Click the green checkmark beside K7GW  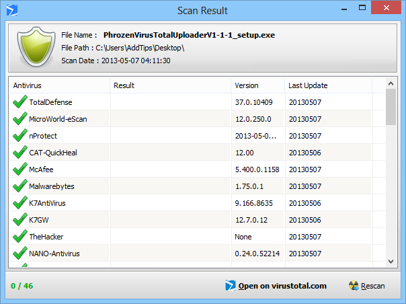point(20,219)
